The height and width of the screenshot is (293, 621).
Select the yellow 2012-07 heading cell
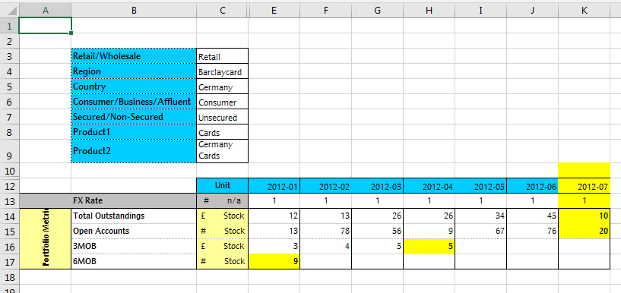tap(585, 186)
